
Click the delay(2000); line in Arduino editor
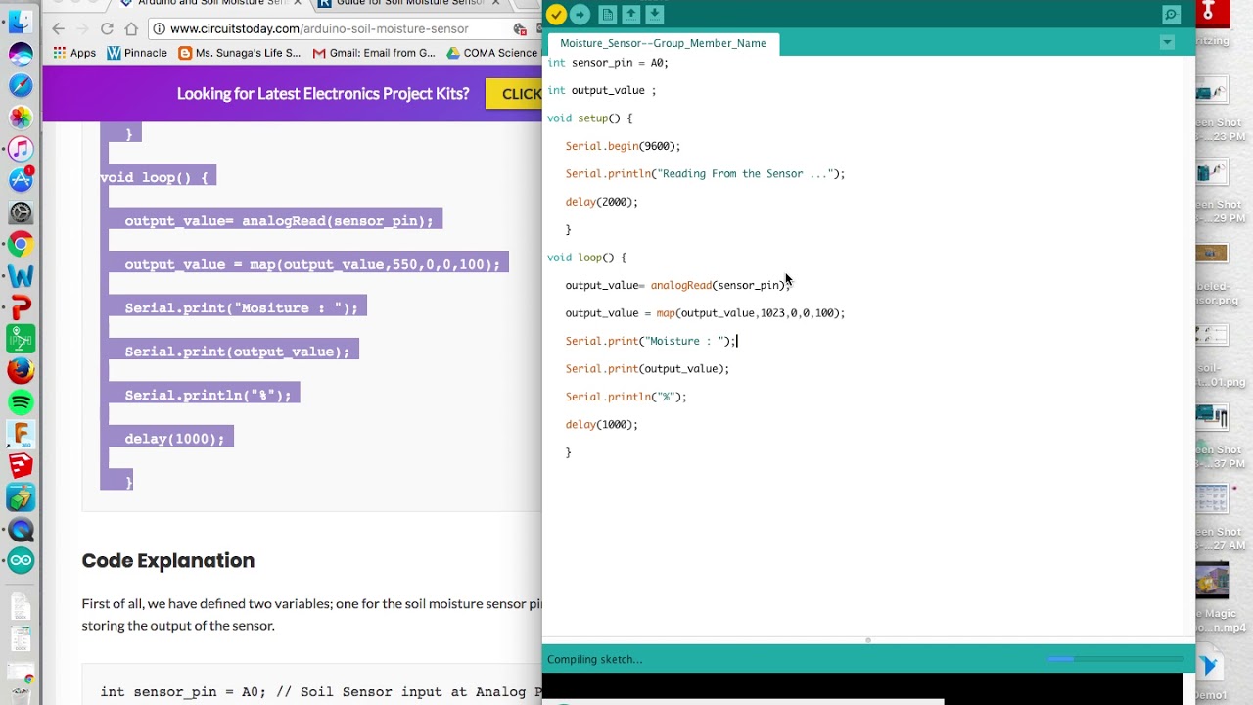601,202
